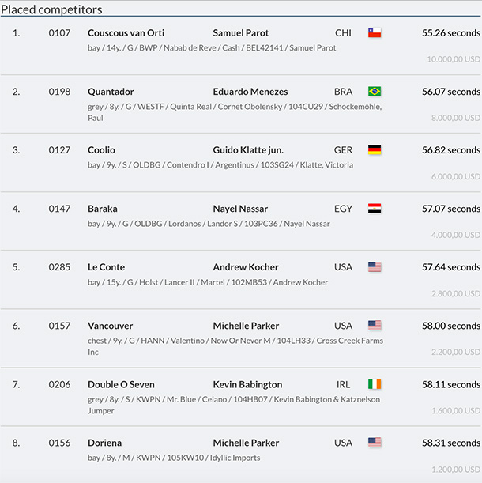Open rider Eduardo Menezes
482x483 pixels.
pyautogui.click(x=250, y=92)
